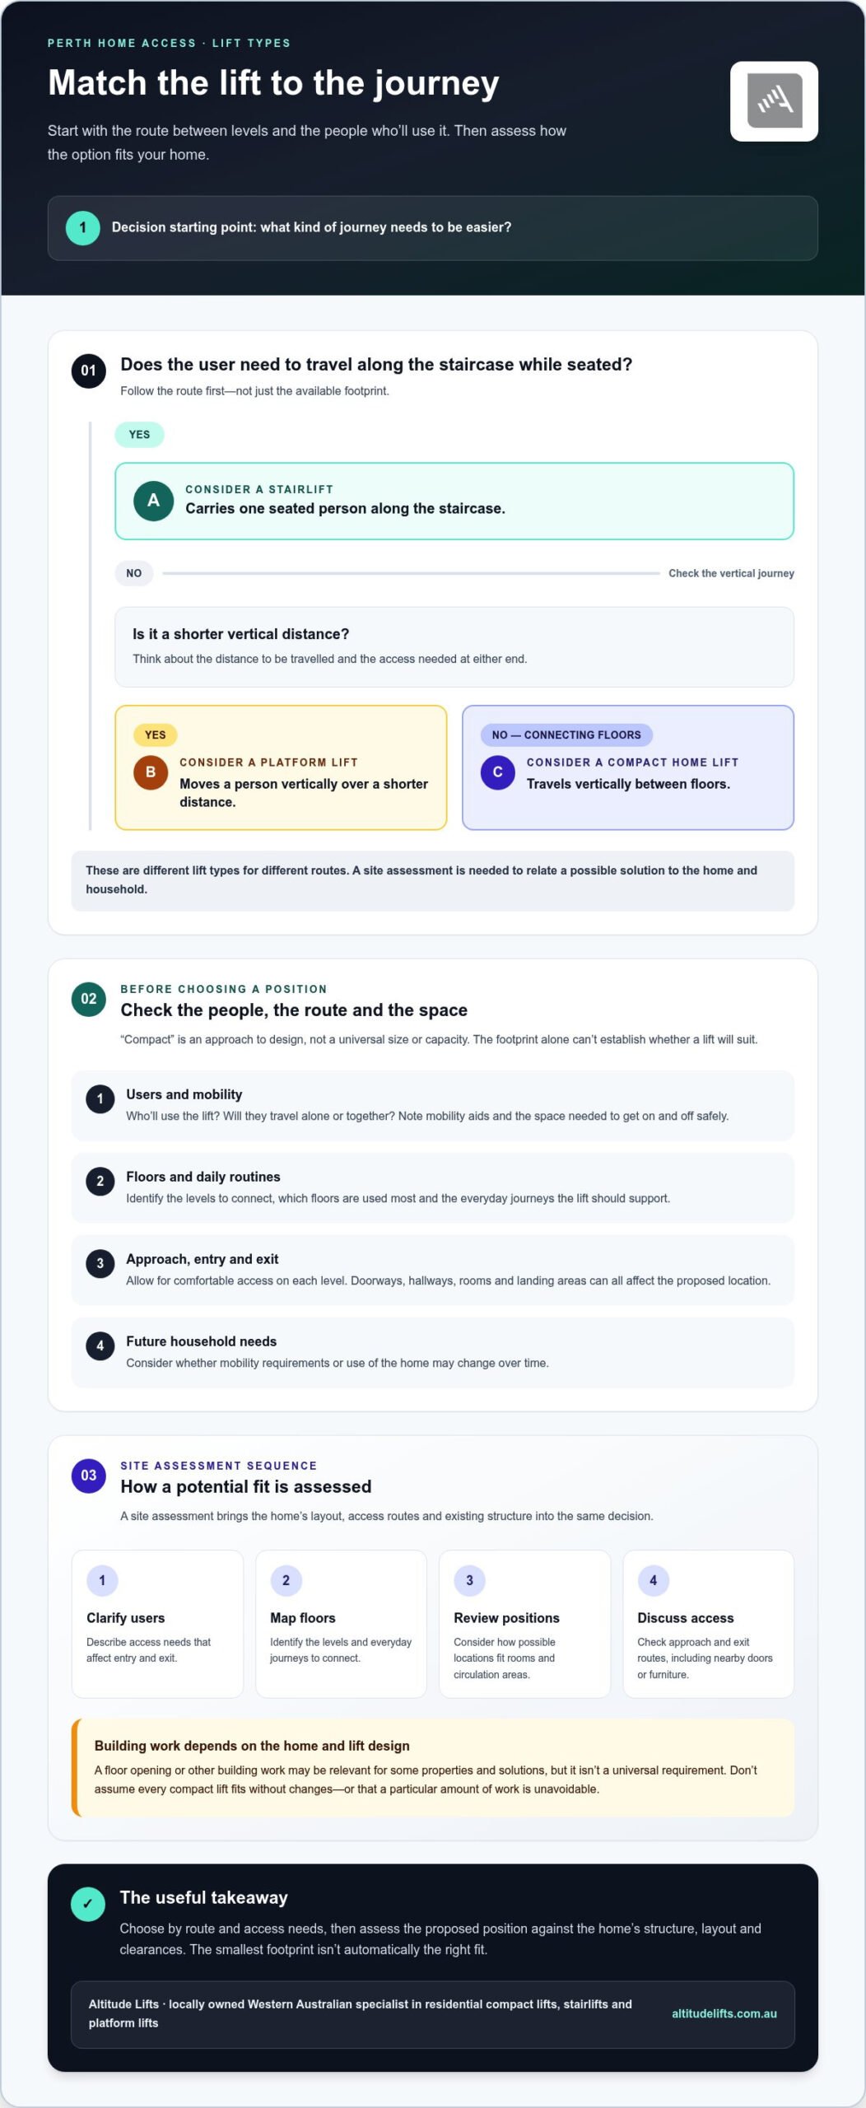Image resolution: width=866 pixels, height=2108 pixels.
Task: Click the green section 02 badge
Action: click(x=88, y=999)
